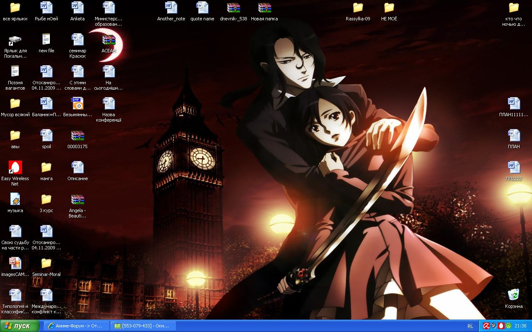Viewport: 532px width, 332px height.
Task: Click the 'spoil' Word document icon
Action: 46,136
